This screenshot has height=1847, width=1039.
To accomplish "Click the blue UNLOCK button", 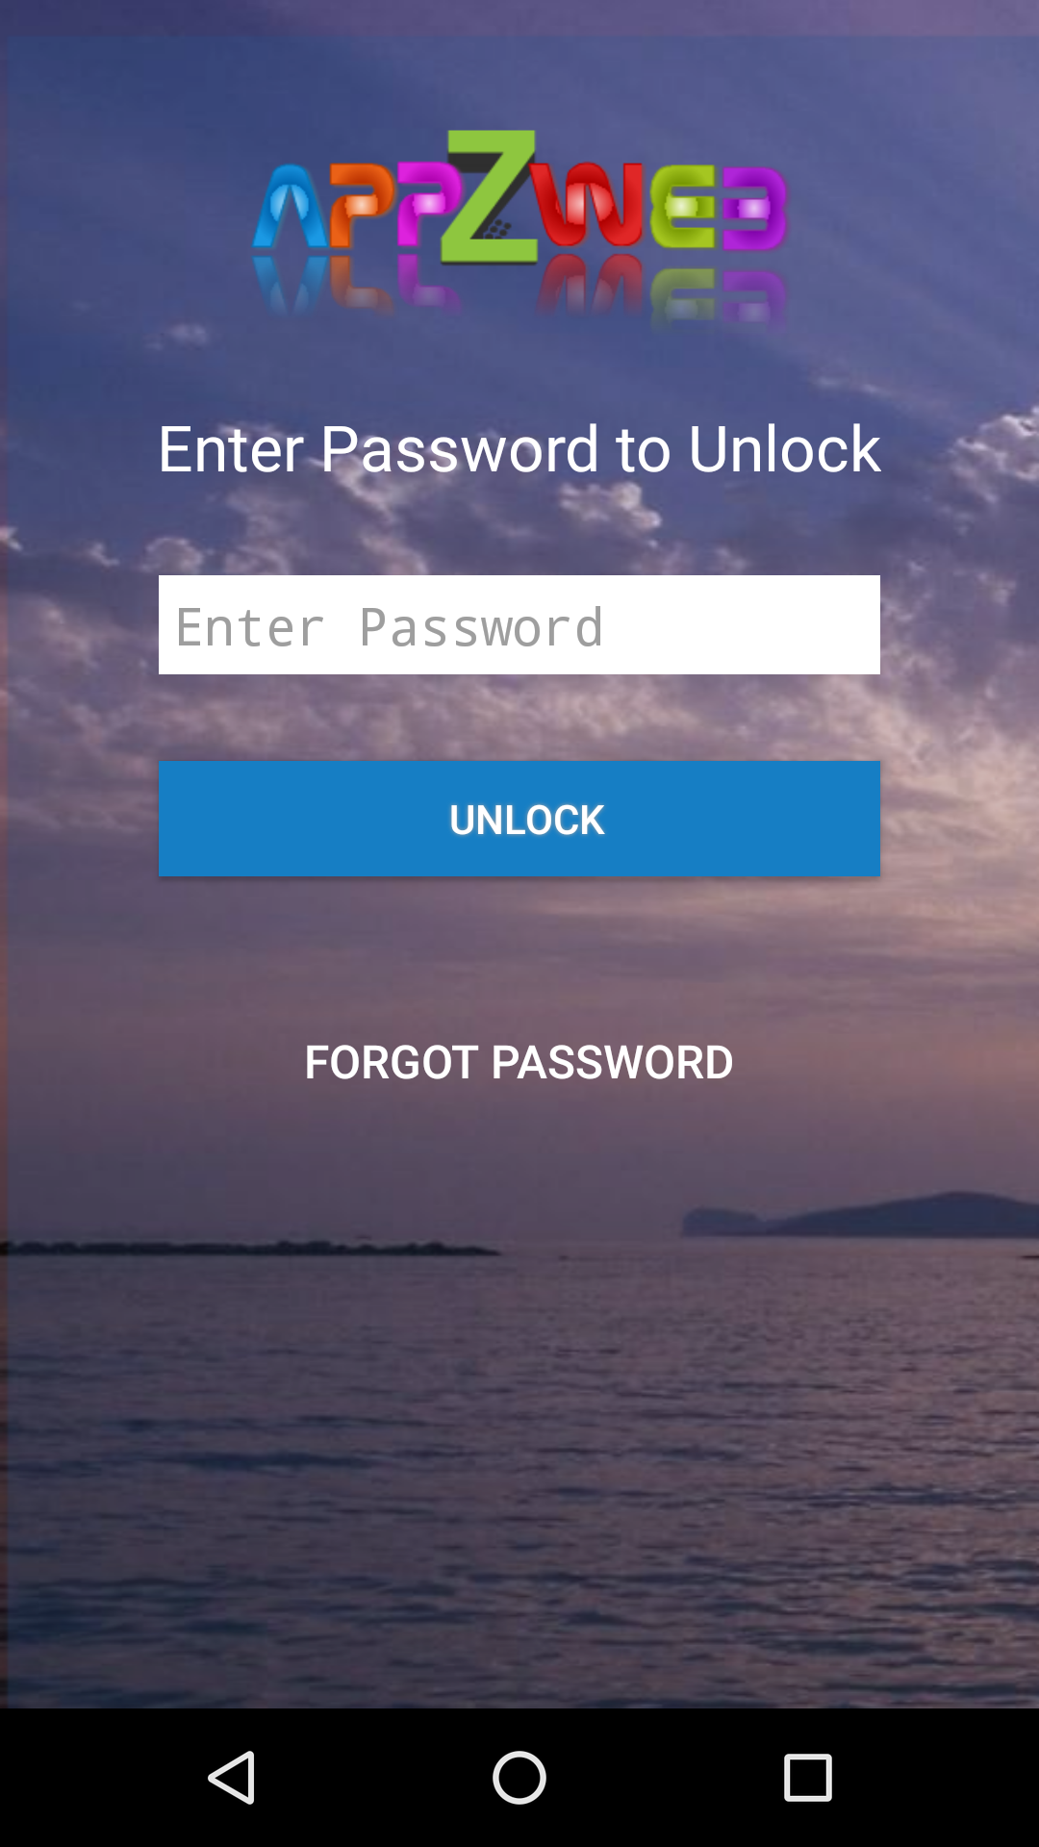I will click(x=519, y=819).
